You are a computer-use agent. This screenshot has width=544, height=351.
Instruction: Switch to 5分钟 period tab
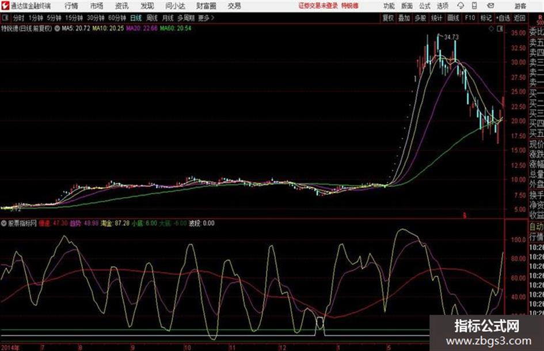(54, 18)
